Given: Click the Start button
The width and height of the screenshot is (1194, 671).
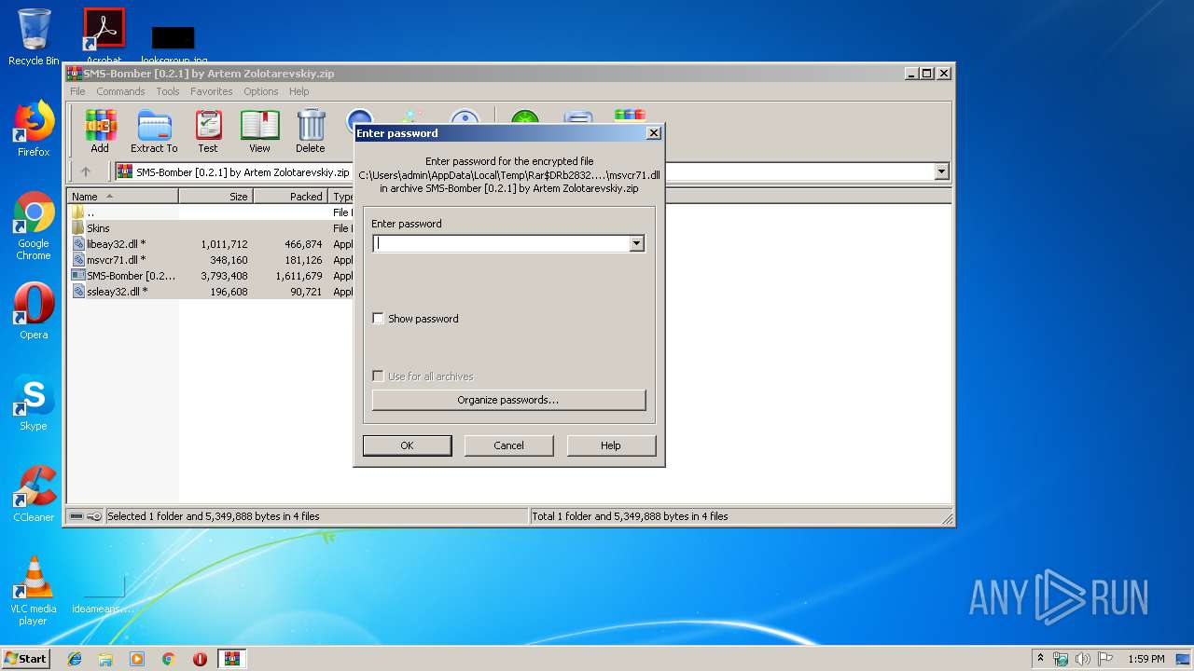Looking at the screenshot, I should 25,659.
